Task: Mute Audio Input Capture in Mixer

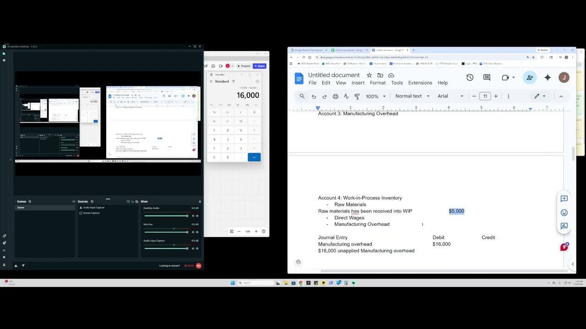Action: click(193, 249)
